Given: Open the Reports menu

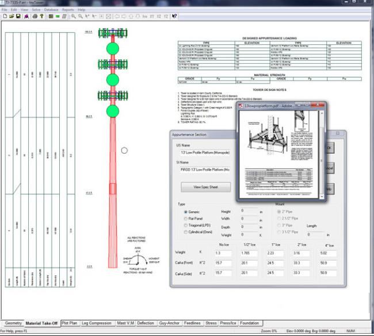Looking at the screenshot, I should [68, 10].
